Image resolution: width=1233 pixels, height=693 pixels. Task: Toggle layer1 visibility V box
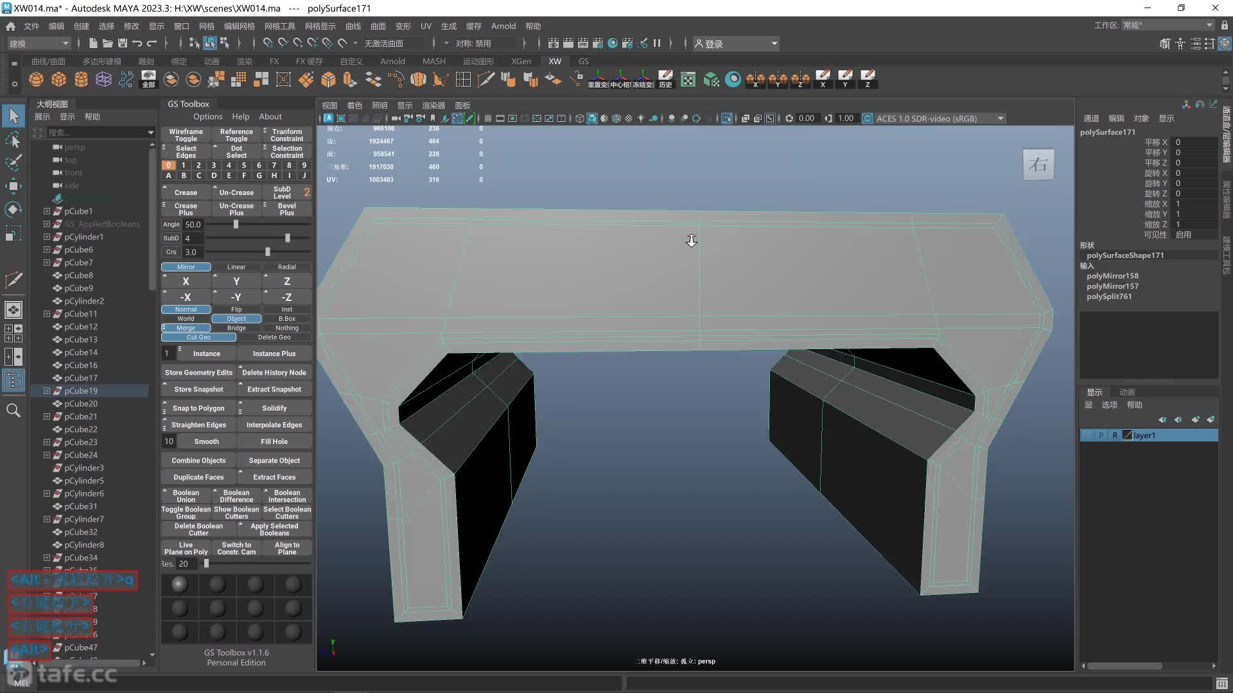(x=1087, y=436)
